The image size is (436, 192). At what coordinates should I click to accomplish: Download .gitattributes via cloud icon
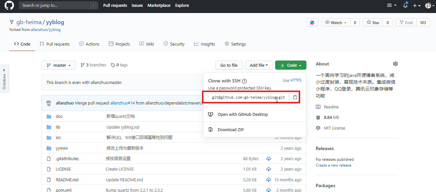coord(269,158)
